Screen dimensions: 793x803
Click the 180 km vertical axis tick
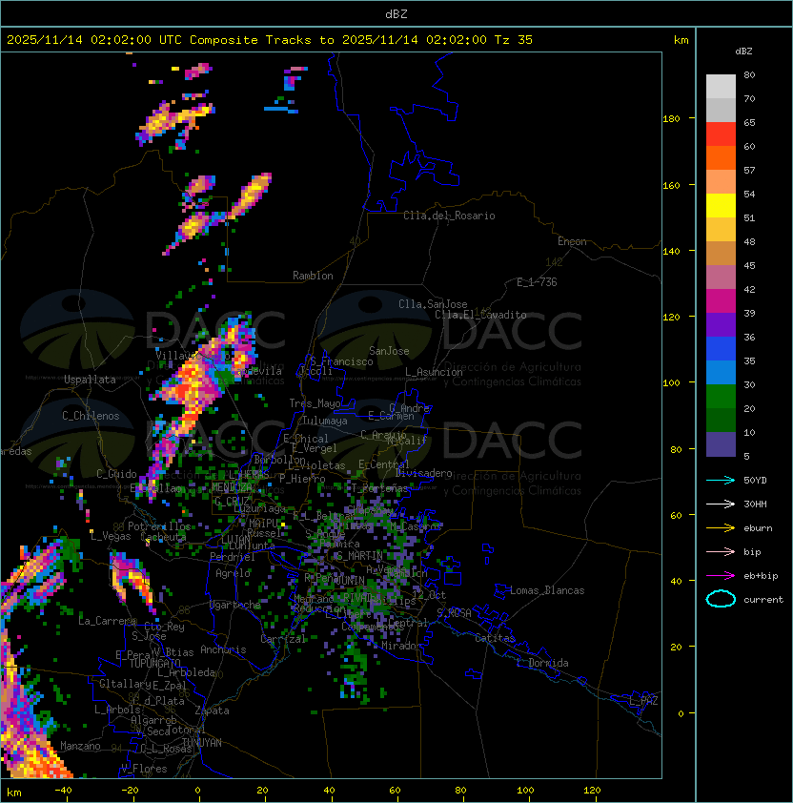(x=671, y=119)
